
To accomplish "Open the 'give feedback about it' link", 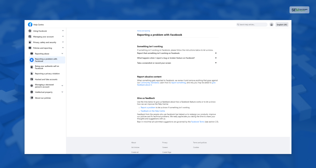I will (176, 84).
